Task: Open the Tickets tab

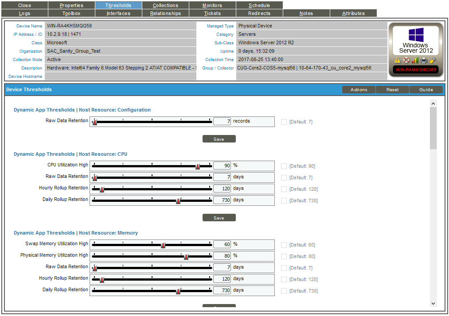Action: coord(212,13)
